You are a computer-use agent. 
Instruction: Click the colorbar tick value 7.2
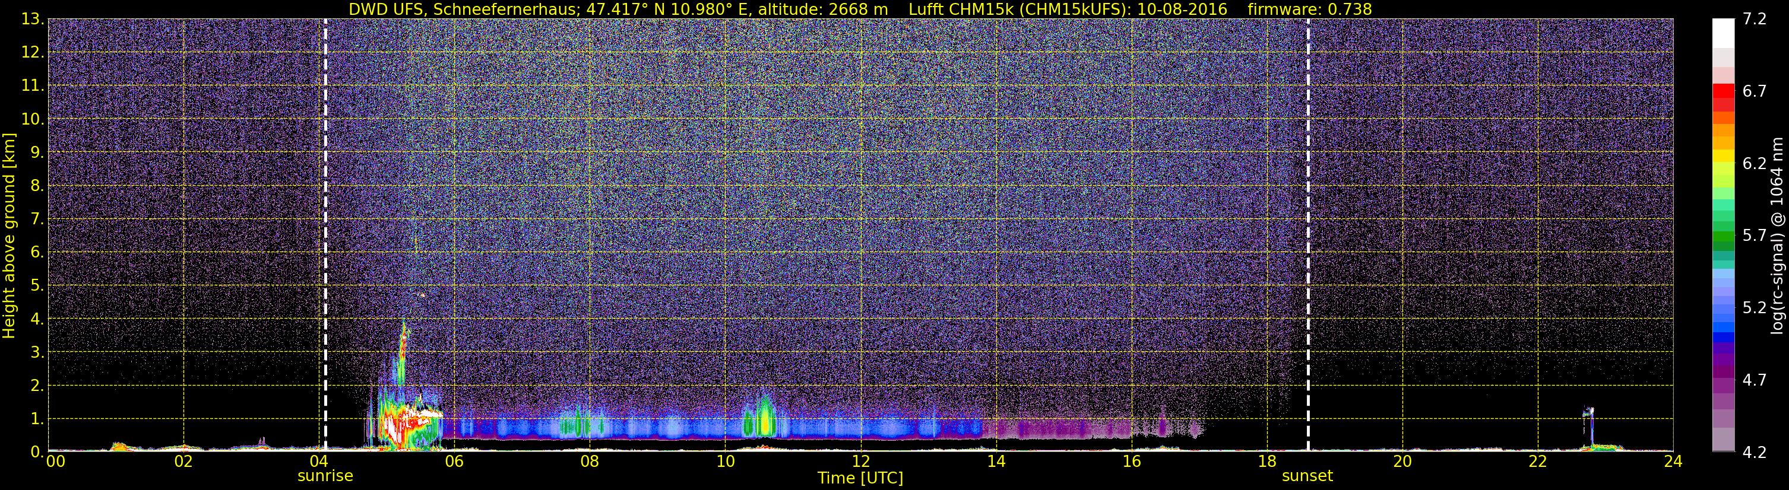(x=1755, y=20)
